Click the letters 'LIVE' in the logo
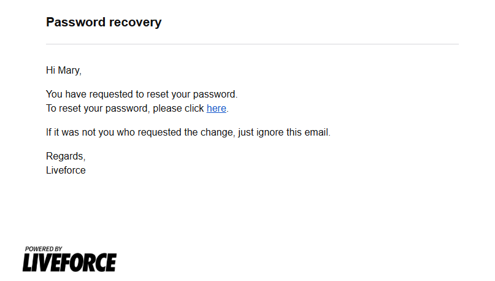This screenshot has height=281, width=495. 42,263
